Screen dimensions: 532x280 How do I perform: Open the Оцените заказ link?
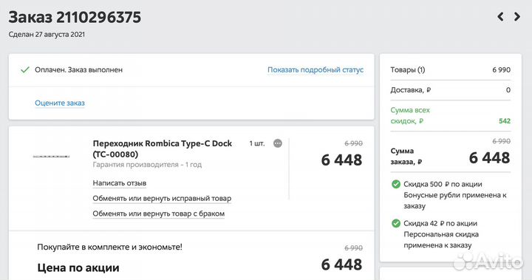pos(60,103)
